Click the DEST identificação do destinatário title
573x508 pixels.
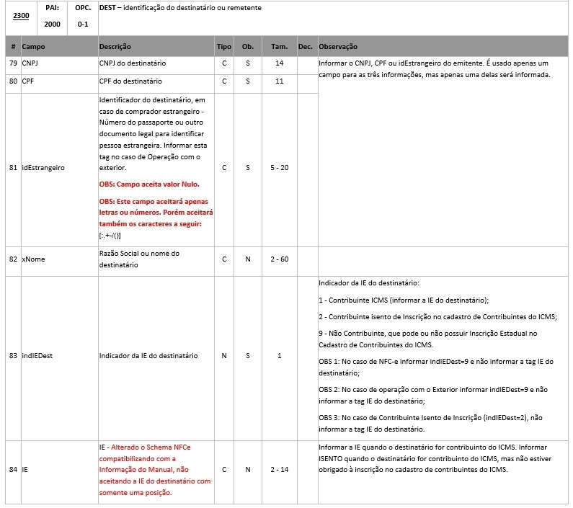coord(180,8)
